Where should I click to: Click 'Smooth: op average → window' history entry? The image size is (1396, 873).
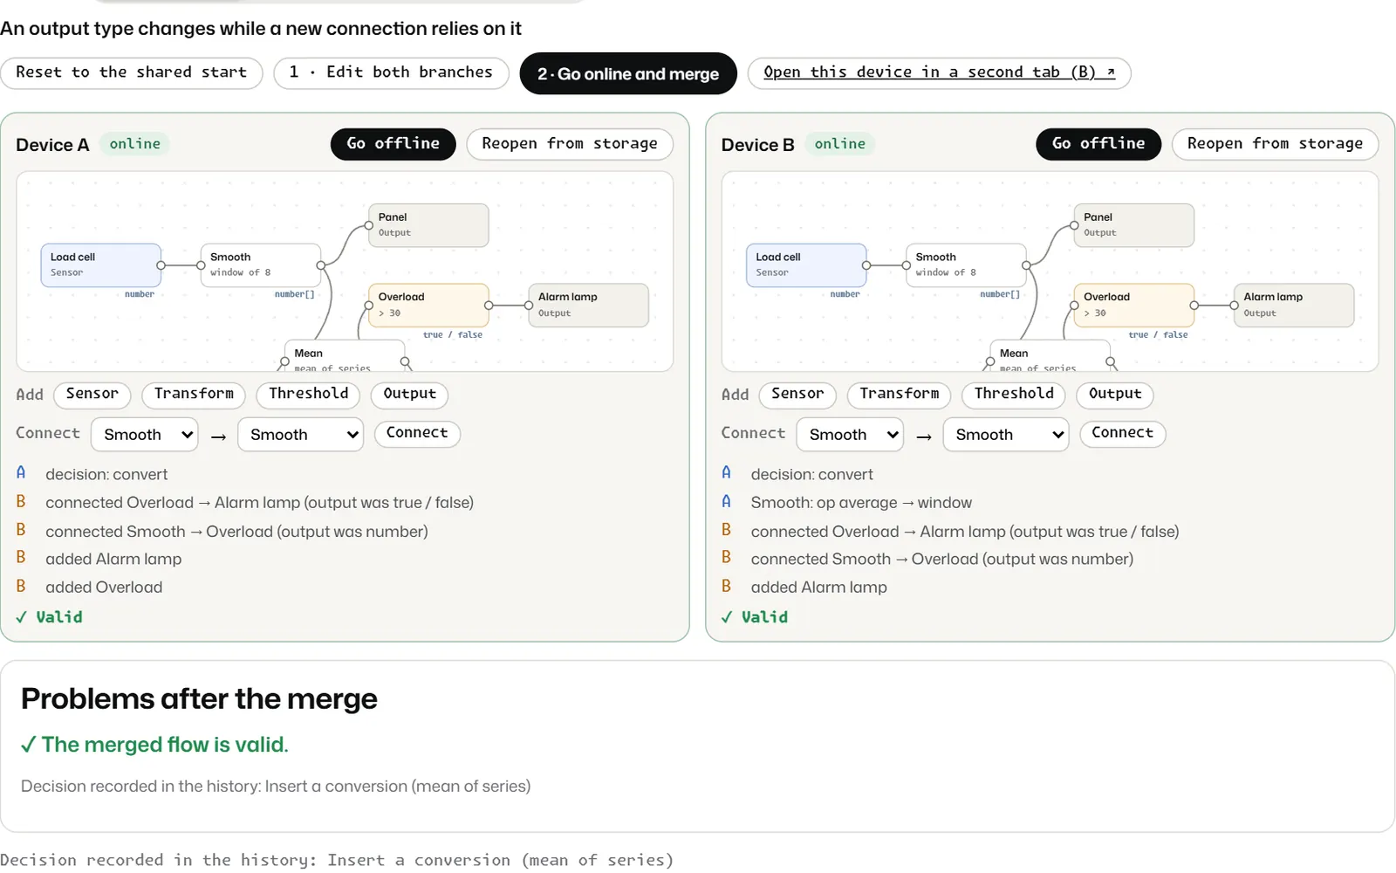click(860, 503)
